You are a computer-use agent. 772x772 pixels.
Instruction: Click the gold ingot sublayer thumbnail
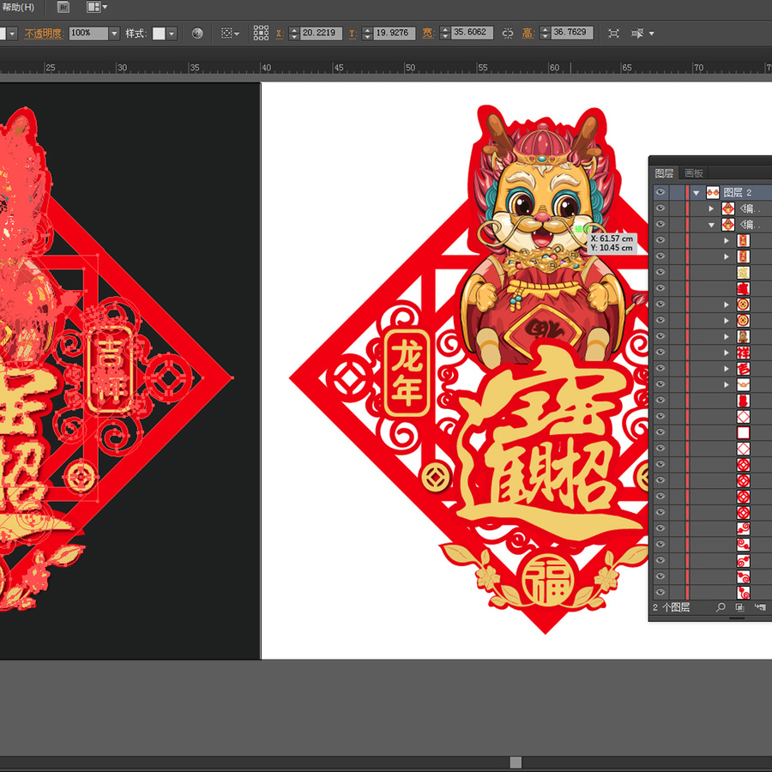point(743,384)
